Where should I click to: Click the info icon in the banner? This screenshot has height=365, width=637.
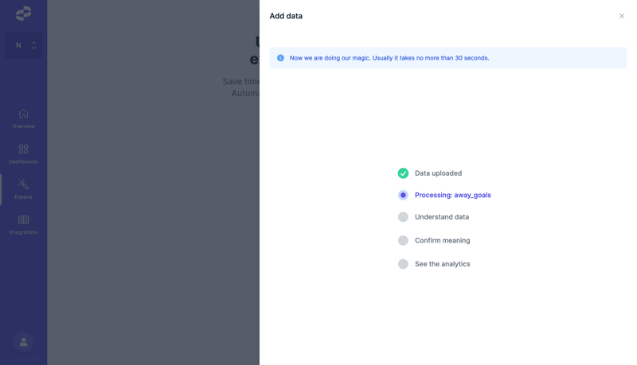tap(280, 58)
